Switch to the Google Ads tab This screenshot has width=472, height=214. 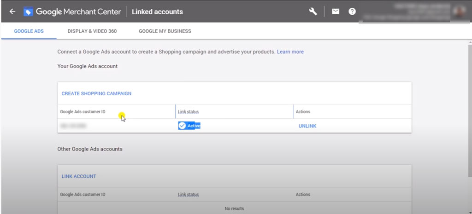pyautogui.click(x=29, y=31)
